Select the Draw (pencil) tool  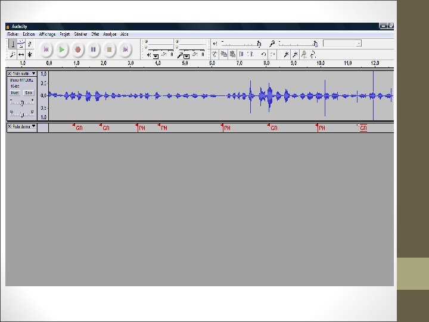point(30,44)
